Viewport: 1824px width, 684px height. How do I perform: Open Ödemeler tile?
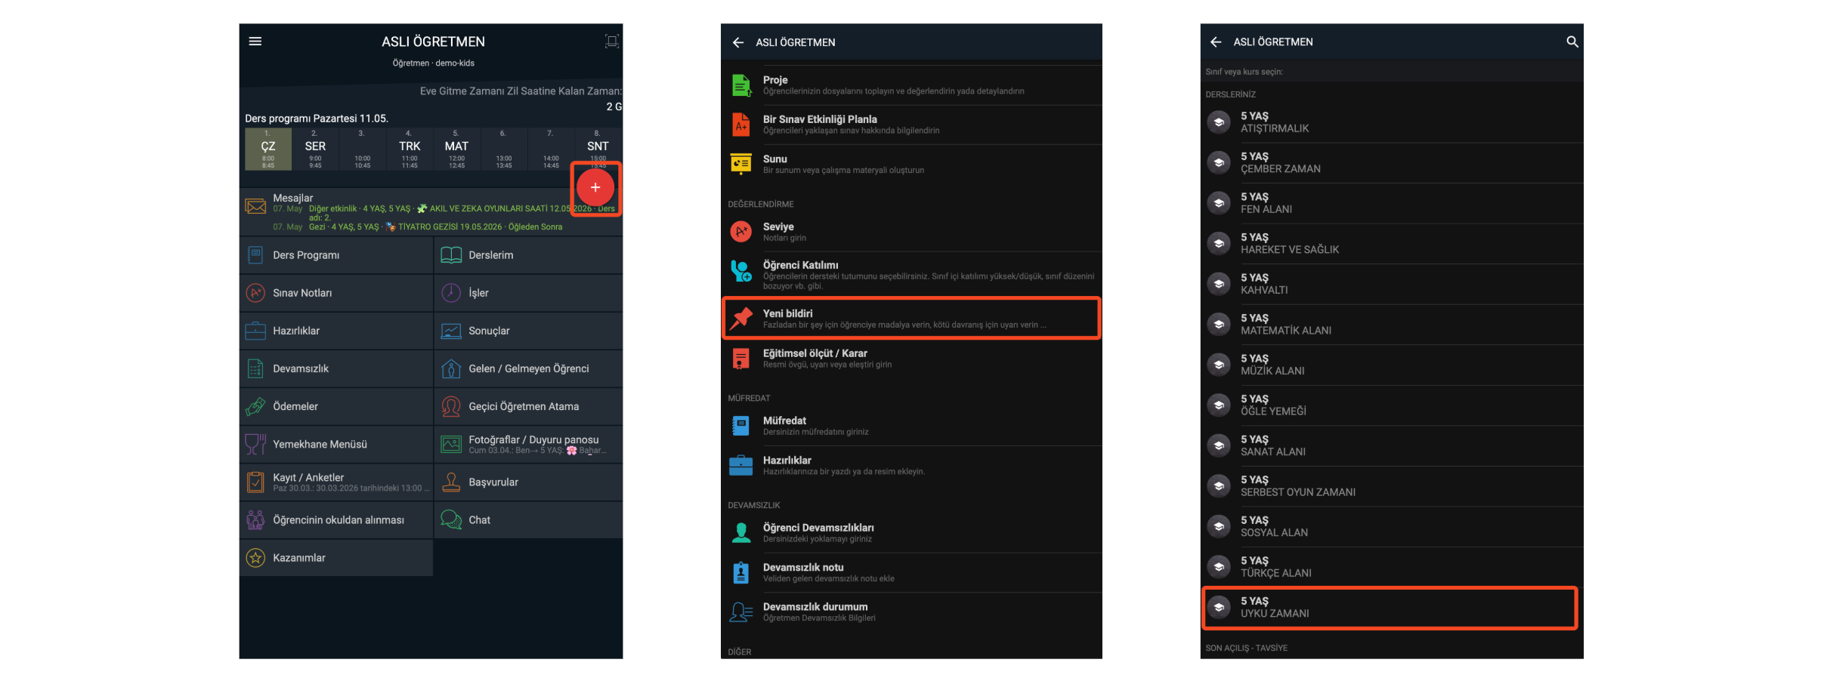coord(336,406)
